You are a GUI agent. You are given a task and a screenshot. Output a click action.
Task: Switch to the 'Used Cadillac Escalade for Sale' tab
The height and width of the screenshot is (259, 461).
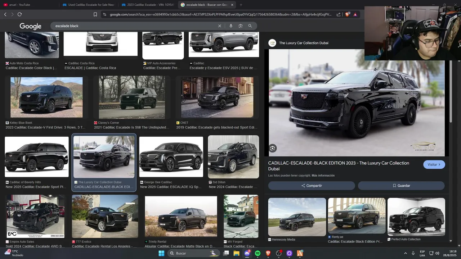point(88,5)
